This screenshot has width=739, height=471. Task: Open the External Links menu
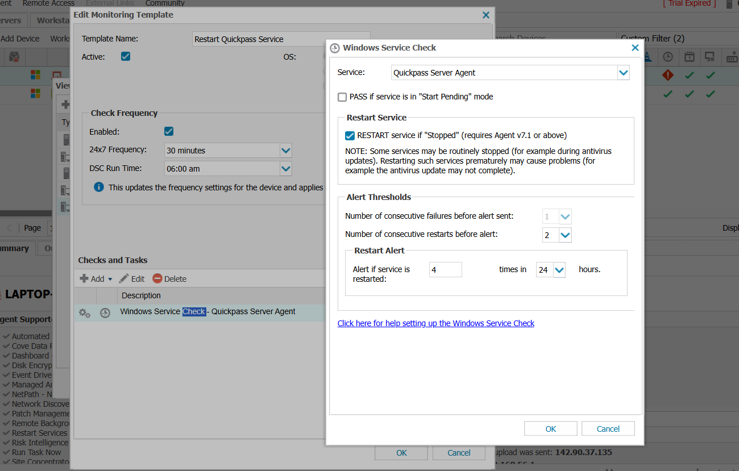110,3
